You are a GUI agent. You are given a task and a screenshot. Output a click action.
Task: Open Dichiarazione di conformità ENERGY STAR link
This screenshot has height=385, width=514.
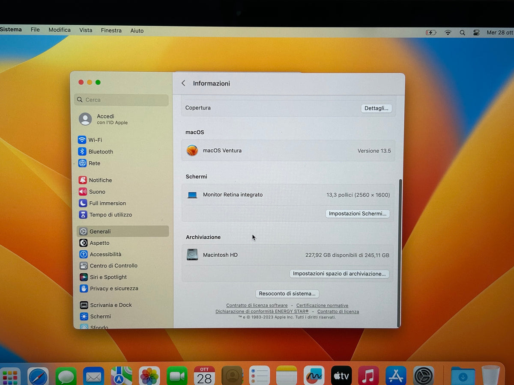click(x=262, y=311)
